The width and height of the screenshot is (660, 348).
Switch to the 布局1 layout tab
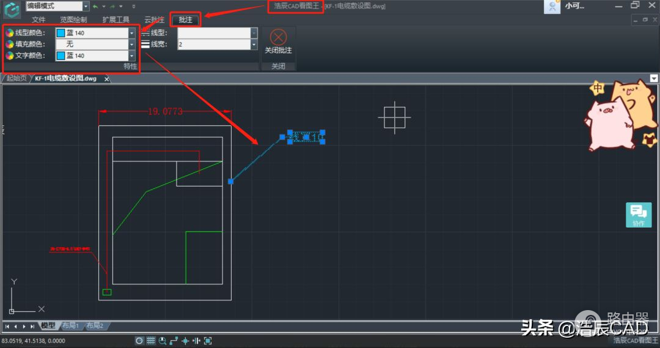click(70, 325)
